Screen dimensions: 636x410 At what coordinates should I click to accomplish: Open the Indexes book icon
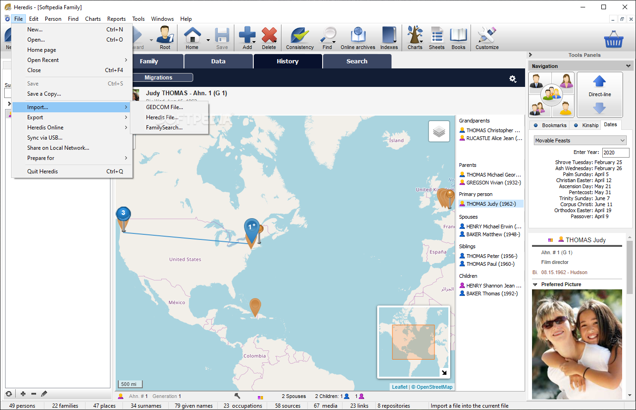coord(389,37)
